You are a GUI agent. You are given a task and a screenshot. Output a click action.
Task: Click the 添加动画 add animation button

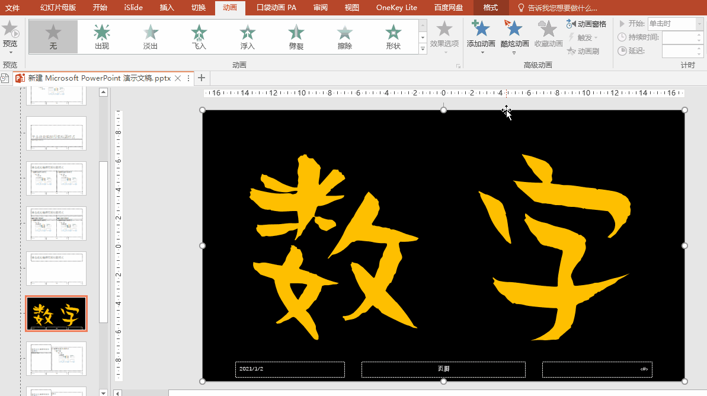(x=481, y=34)
